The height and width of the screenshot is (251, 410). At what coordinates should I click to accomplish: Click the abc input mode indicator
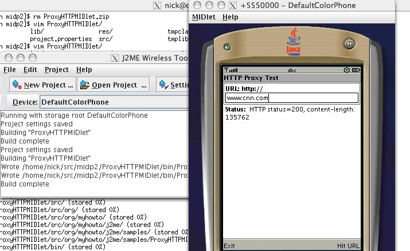[291, 70]
